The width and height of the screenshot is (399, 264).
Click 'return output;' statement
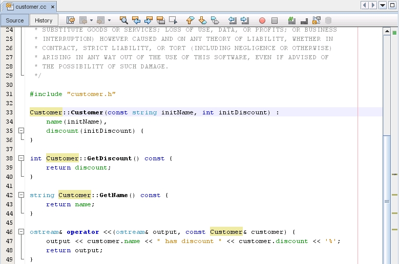(75, 250)
